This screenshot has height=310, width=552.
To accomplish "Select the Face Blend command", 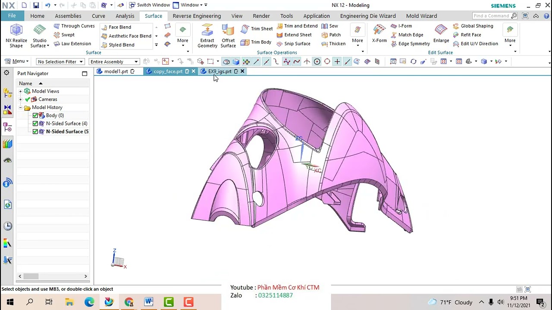I will tap(116, 27).
